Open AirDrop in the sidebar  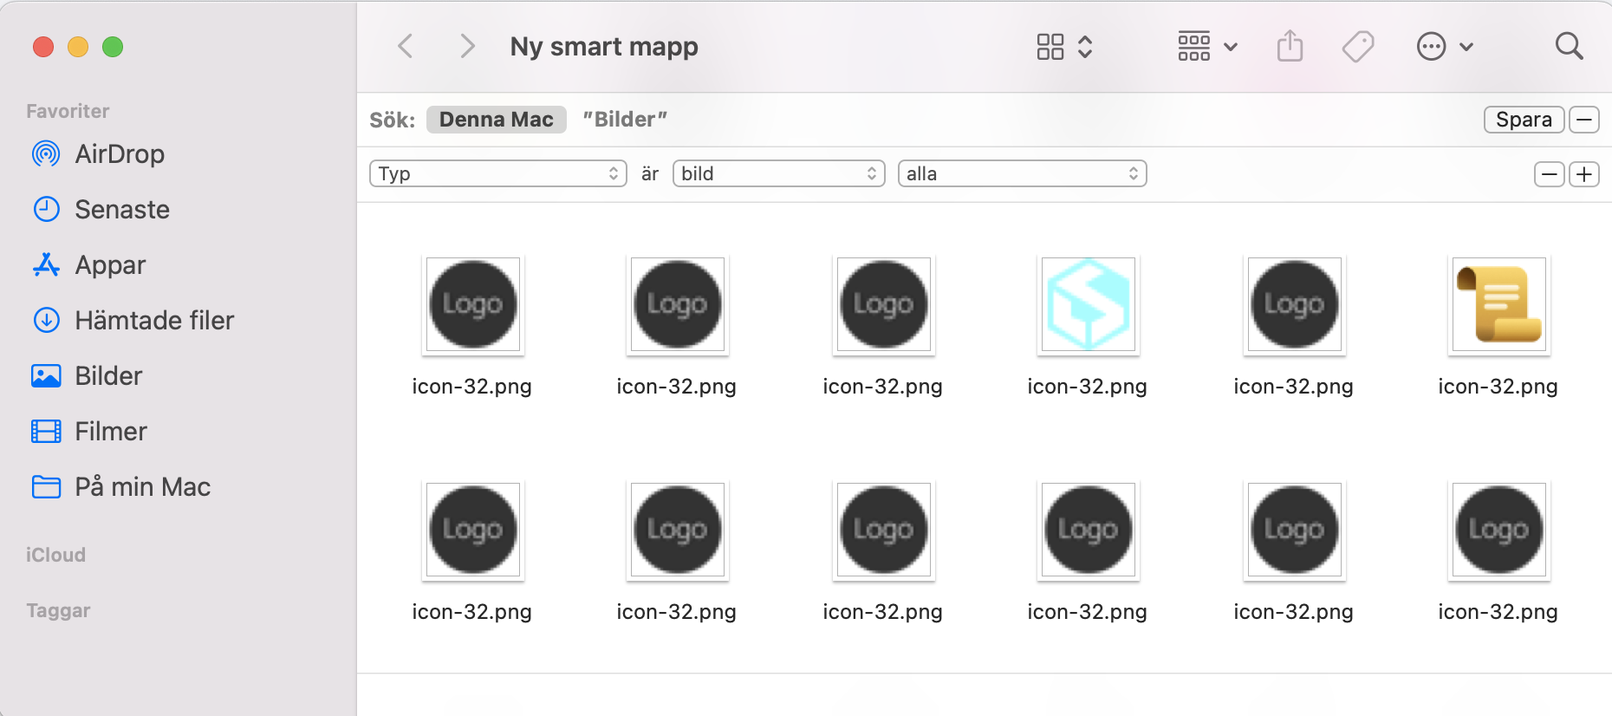click(98, 154)
